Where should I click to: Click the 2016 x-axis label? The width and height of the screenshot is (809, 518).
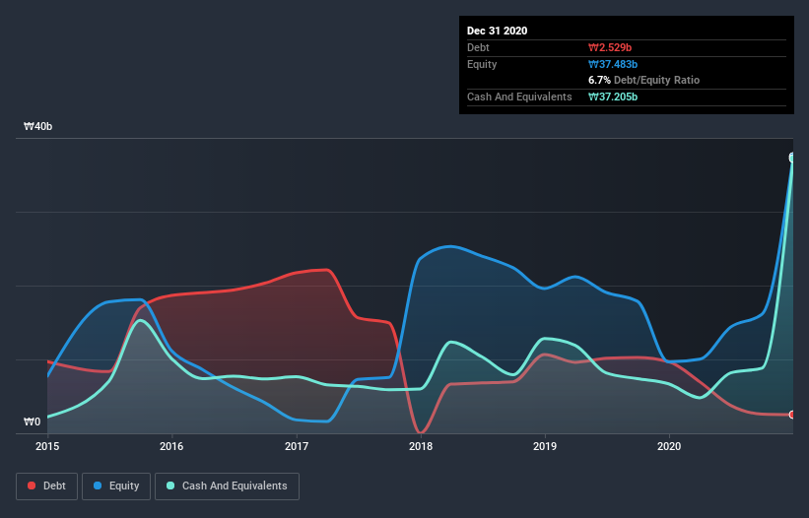pyautogui.click(x=171, y=446)
